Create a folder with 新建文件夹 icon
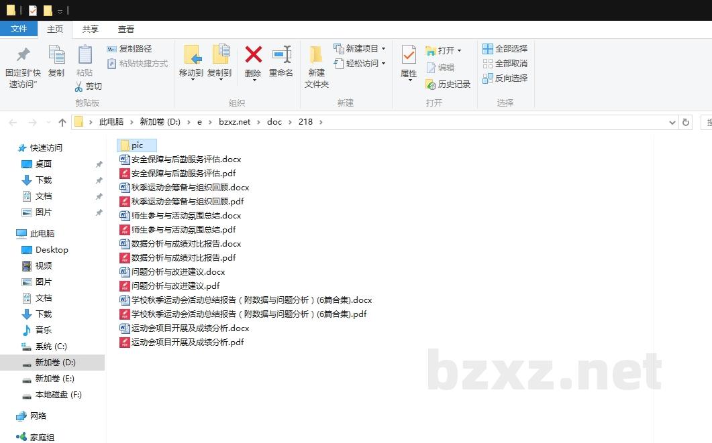 click(316, 62)
